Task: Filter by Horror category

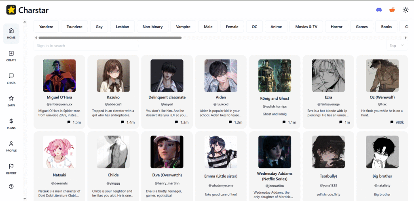Action: click(x=337, y=27)
